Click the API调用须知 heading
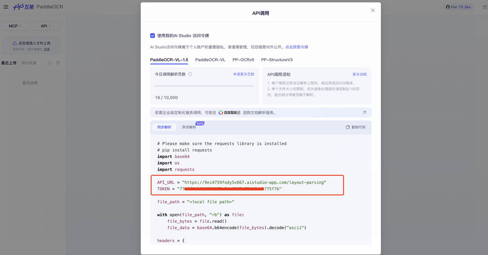This screenshot has height=255, width=488. coord(279,74)
